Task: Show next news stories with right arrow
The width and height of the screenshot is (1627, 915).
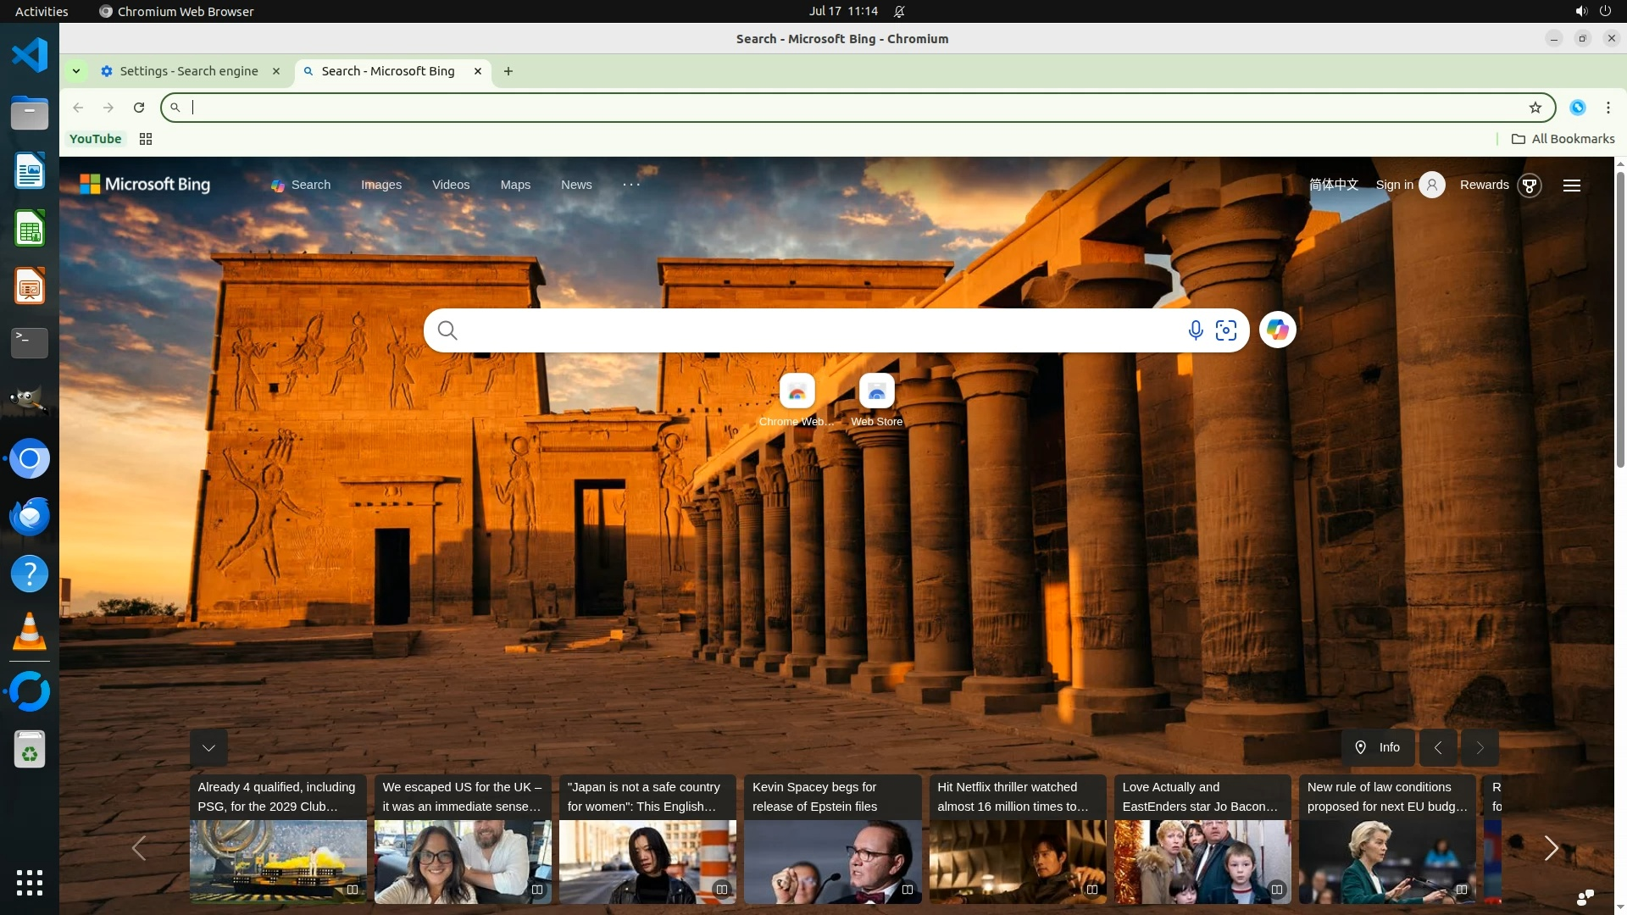Action: (1551, 848)
